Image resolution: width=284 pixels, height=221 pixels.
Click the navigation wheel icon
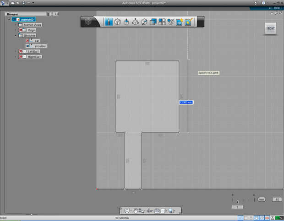pos(126,210)
